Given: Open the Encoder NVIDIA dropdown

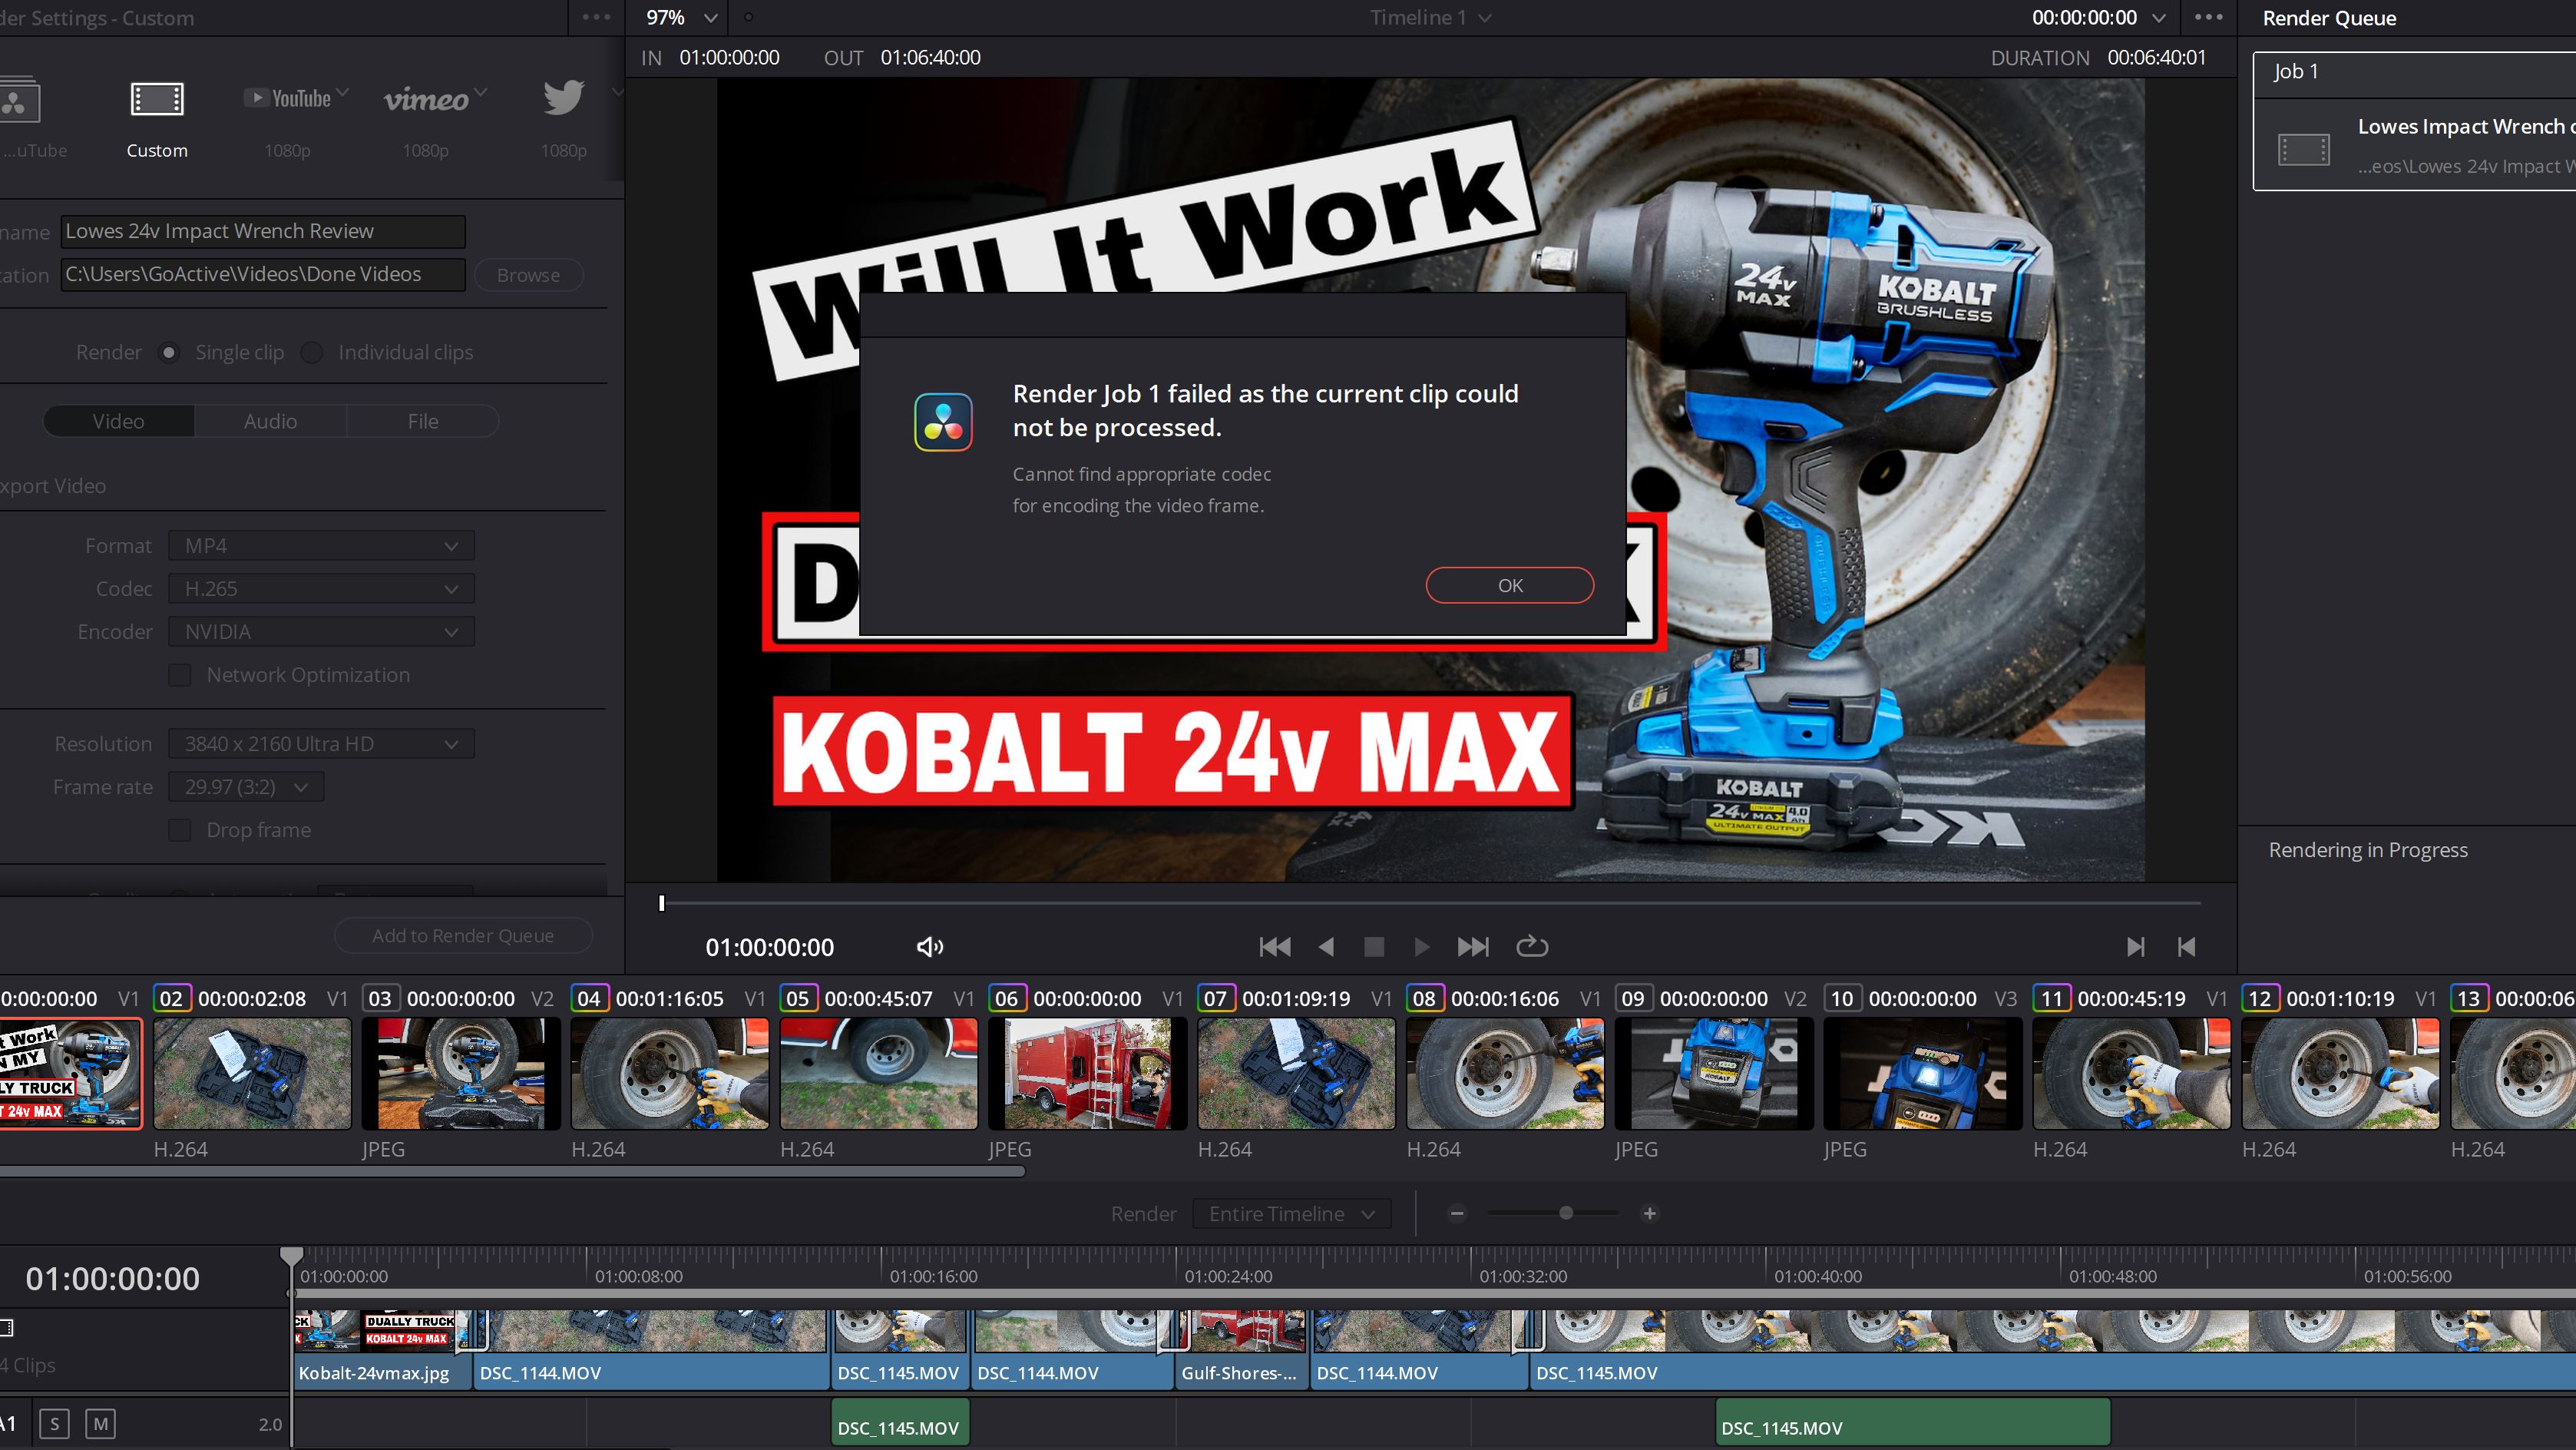Looking at the screenshot, I should [321, 632].
